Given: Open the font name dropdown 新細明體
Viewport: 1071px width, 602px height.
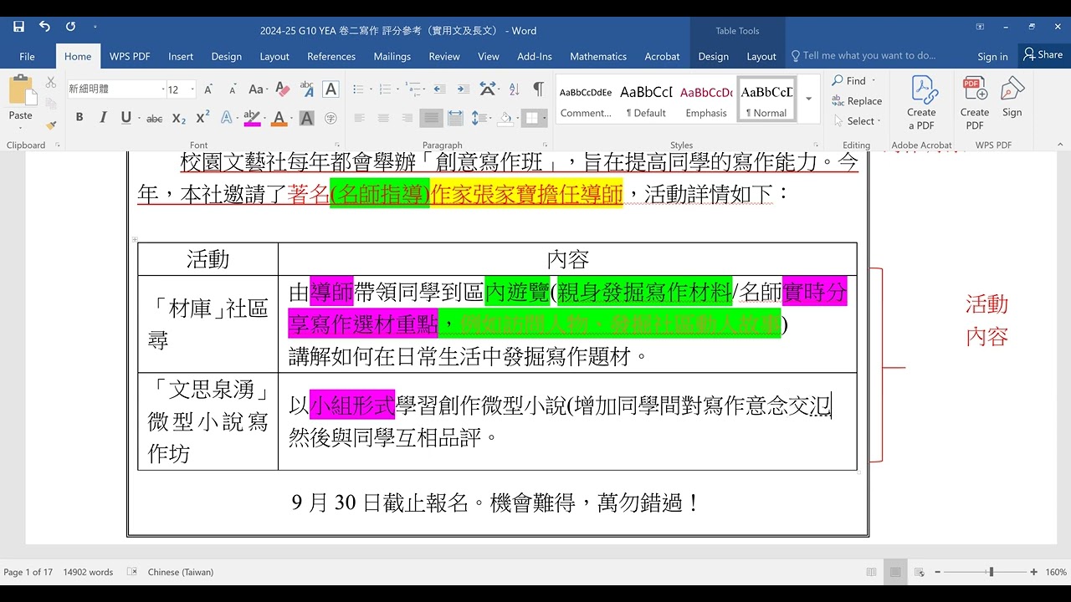Looking at the screenshot, I should tap(161, 89).
